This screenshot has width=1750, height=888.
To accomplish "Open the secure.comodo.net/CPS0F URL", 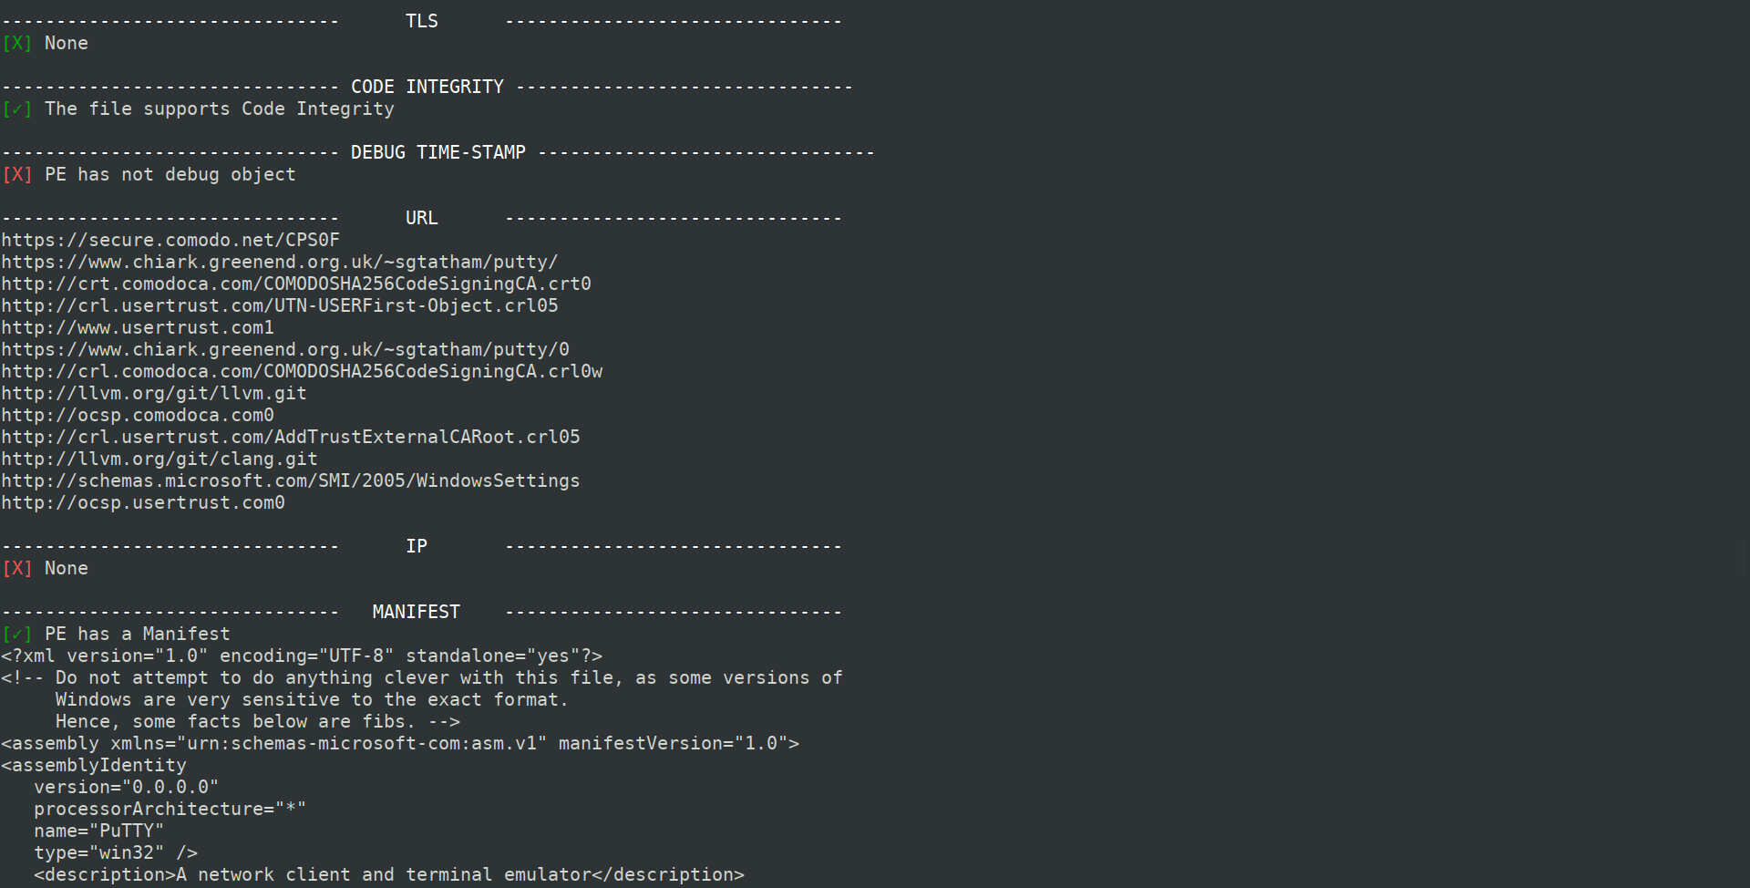I will pyautogui.click(x=170, y=240).
